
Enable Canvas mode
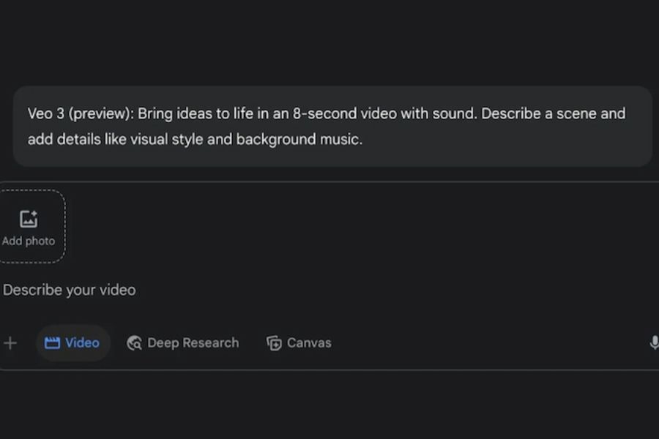(x=299, y=343)
